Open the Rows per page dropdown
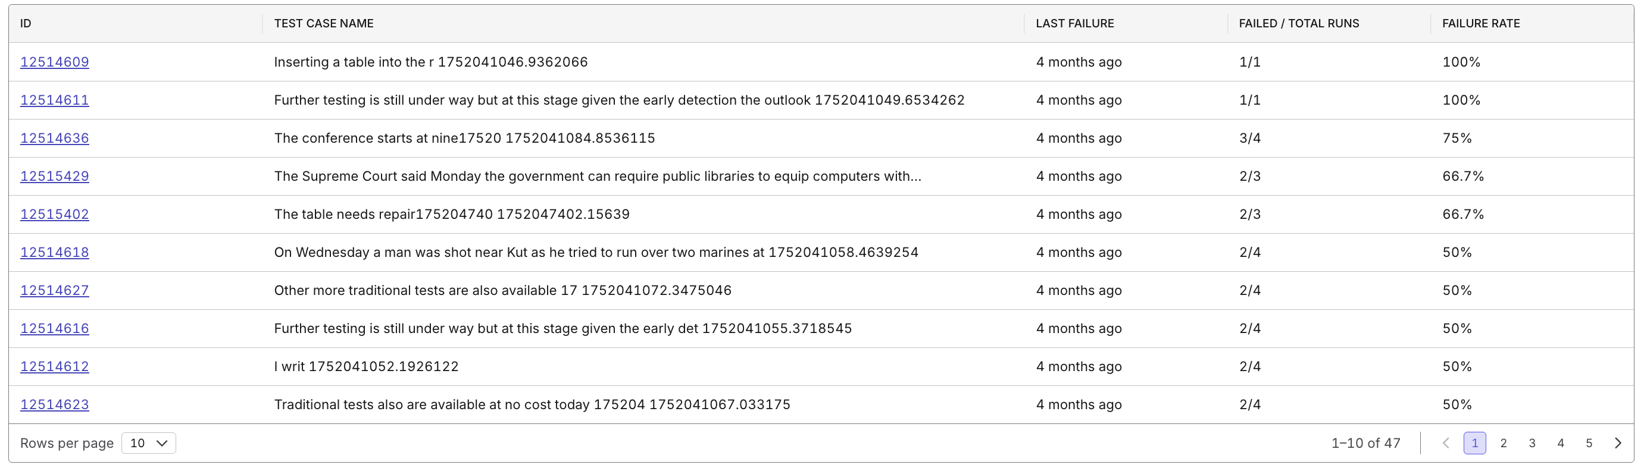The height and width of the screenshot is (471, 1644). click(x=148, y=443)
